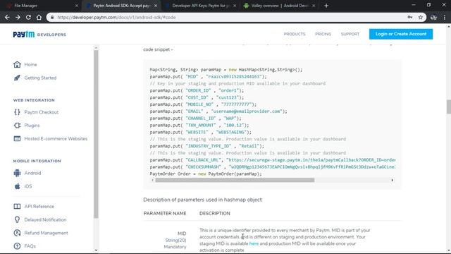Click Android robot icon in sidebar
Image resolution: width=451 pixels, height=254 pixels.
(x=17, y=173)
